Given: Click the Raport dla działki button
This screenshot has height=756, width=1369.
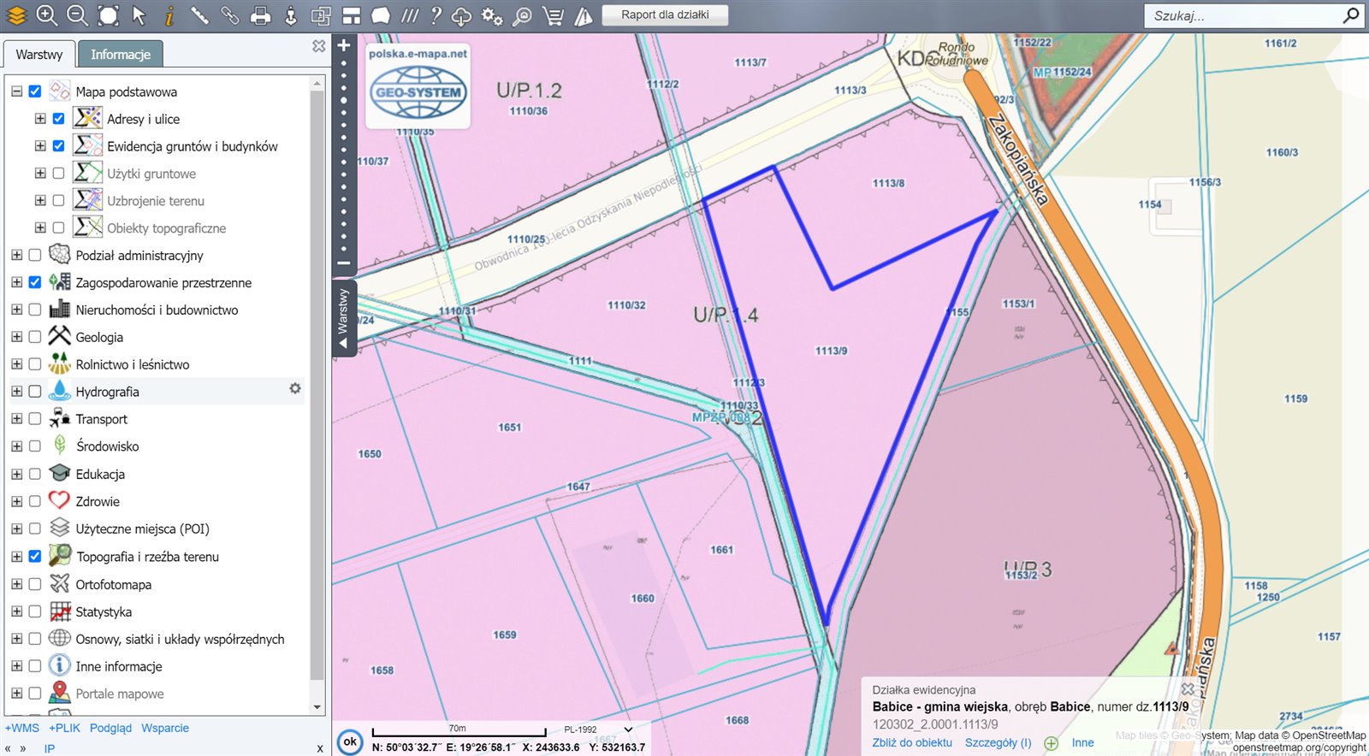Looking at the screenshot, I should click(x=665, y=15).
